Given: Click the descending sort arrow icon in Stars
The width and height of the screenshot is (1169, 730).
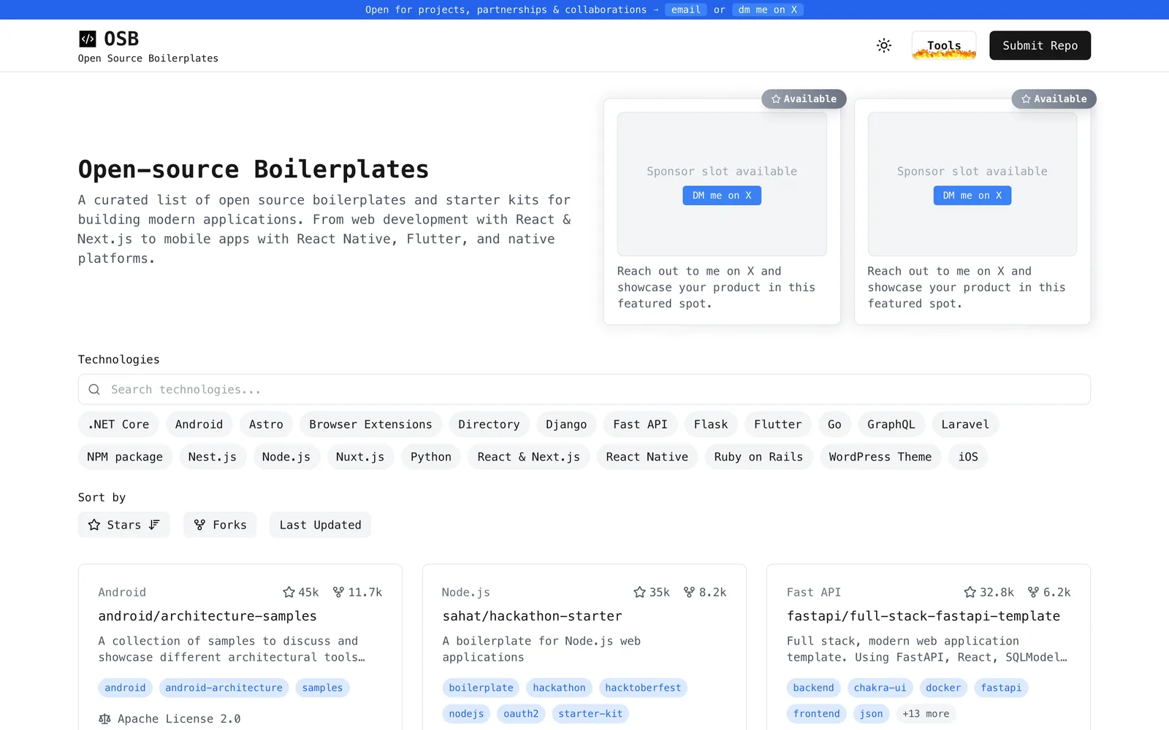Looking at the screenshot, I should pyautogui.click(x=154, y=525).
